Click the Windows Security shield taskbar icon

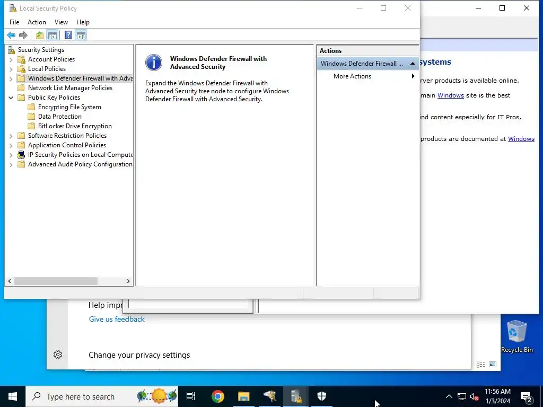[x=322, y=396]
